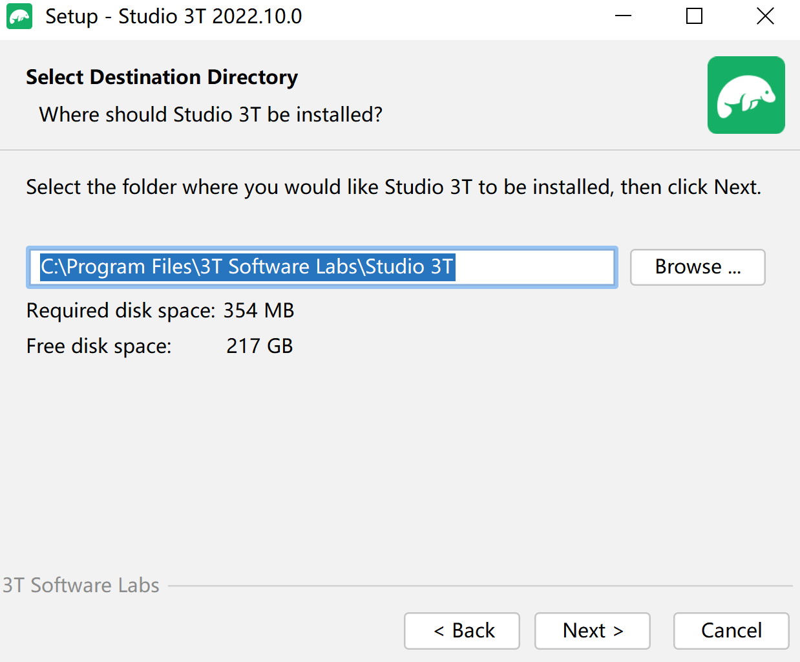Click the 'Where should Studio 3T be installed?' subtitle

click(x=211, y=114)
